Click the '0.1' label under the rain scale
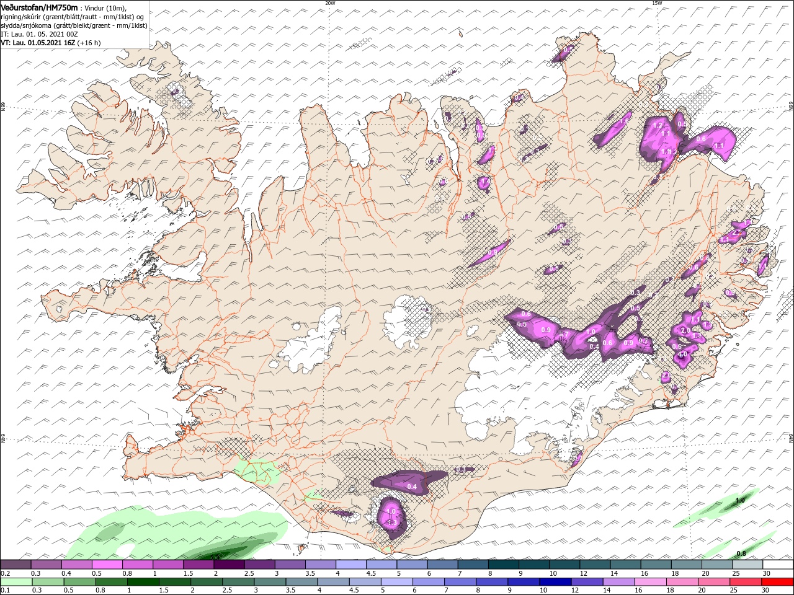Screen dimensions: 794x595 (5, 591)
